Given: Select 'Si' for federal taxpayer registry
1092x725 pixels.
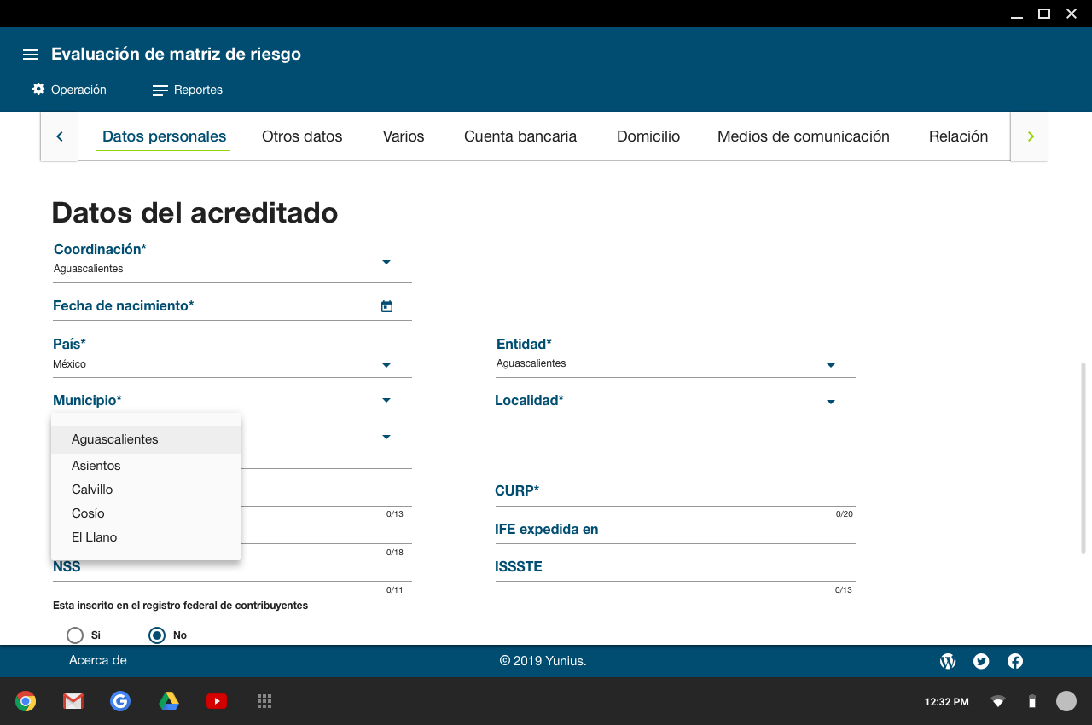Looking at the screenshot, I should [x=75, y=635].
